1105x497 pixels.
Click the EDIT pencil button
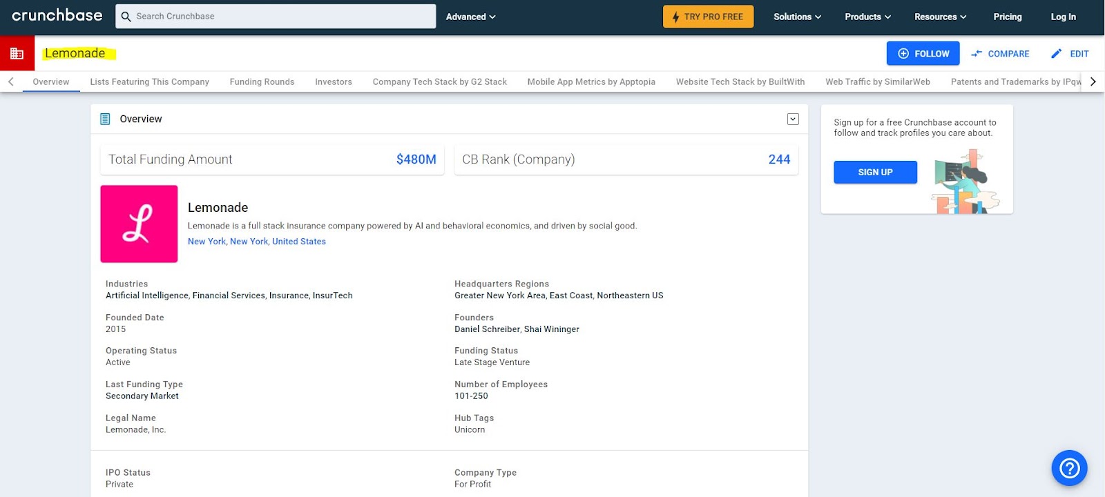[x=1070, y=53]
